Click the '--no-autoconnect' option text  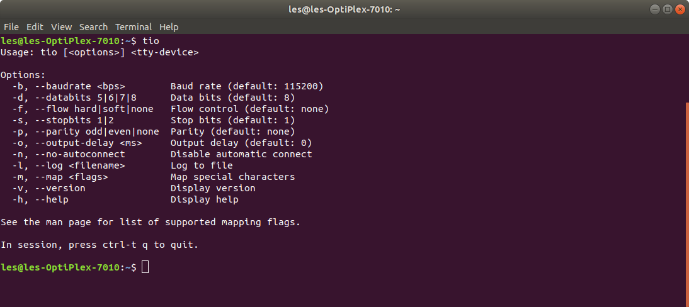point(80,154)
